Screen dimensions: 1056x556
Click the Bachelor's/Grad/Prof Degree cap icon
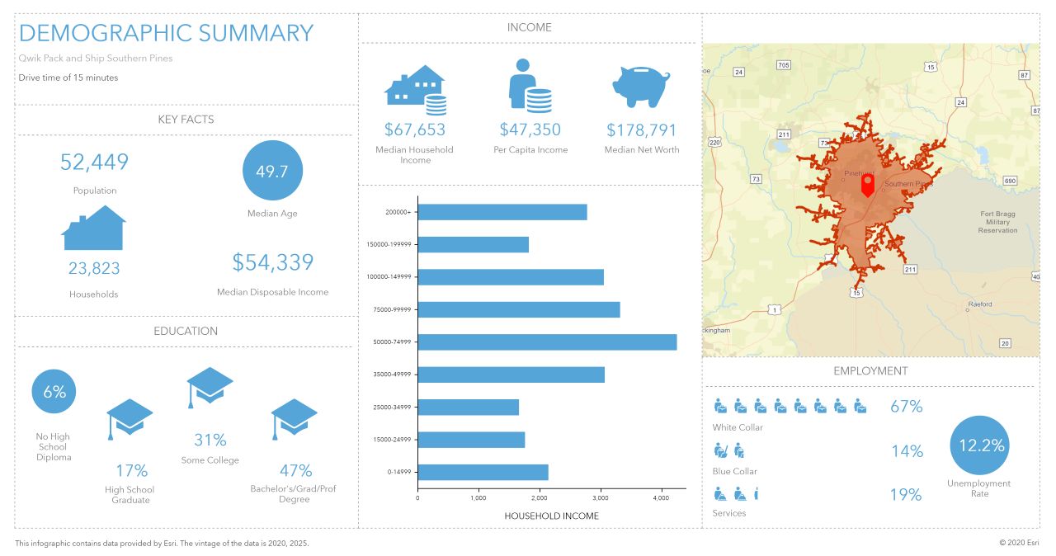[295, 419]
